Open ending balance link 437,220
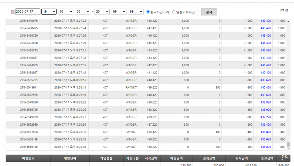 pos(266,117)
